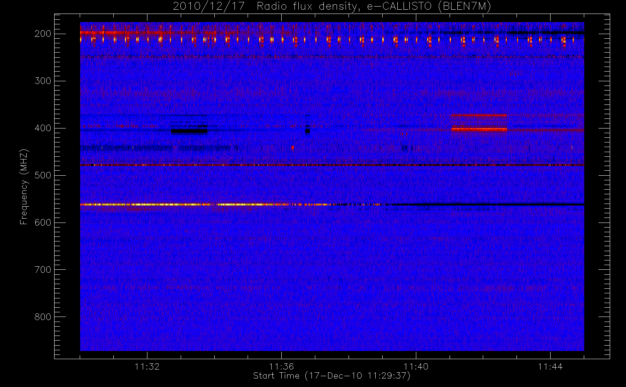Image resolution: width=626 pixels, height=387 pixels.
Task: Click the 400 frequency tick label
Action: pos(43,128)
